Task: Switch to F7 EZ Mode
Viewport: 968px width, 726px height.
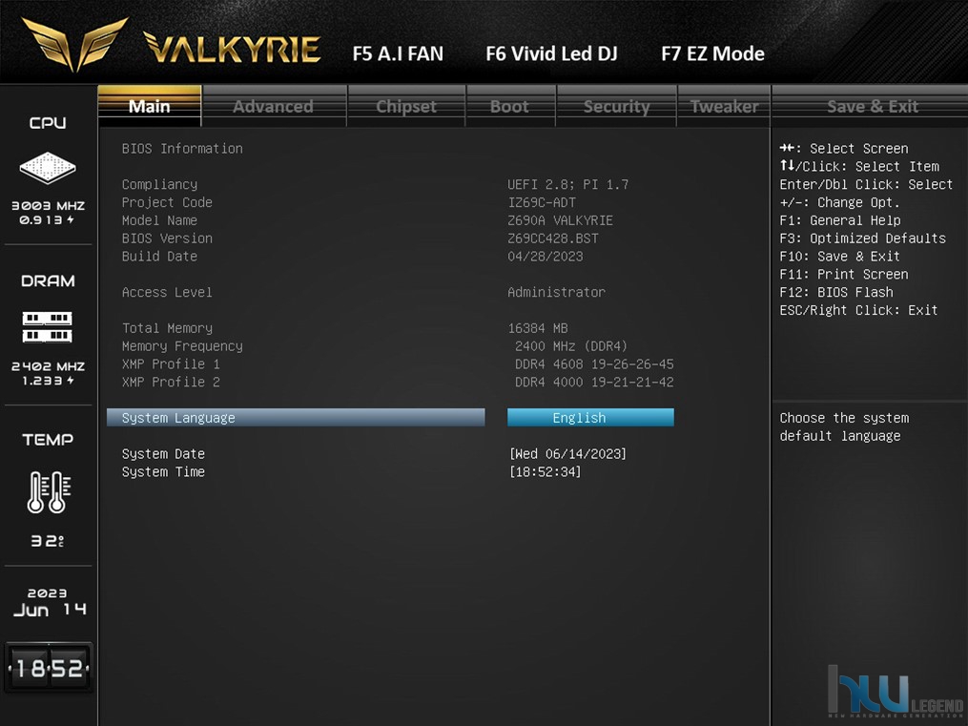Action: coord(713,53)
